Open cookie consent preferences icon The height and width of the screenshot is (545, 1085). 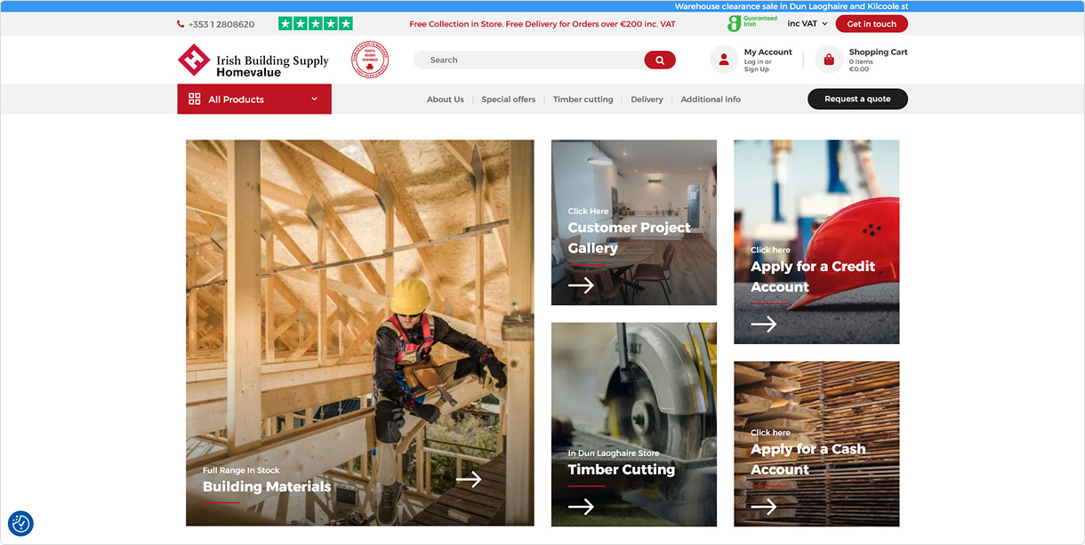(x=21, y=524)
